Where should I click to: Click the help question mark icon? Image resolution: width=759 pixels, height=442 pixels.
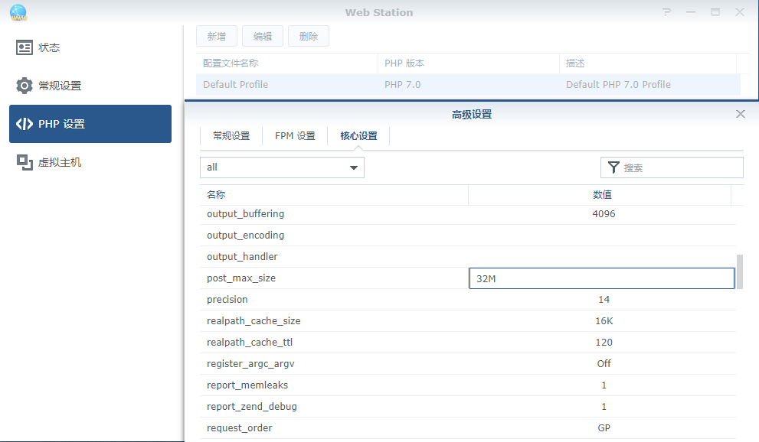pyautogui.click(x=667, y=12)
